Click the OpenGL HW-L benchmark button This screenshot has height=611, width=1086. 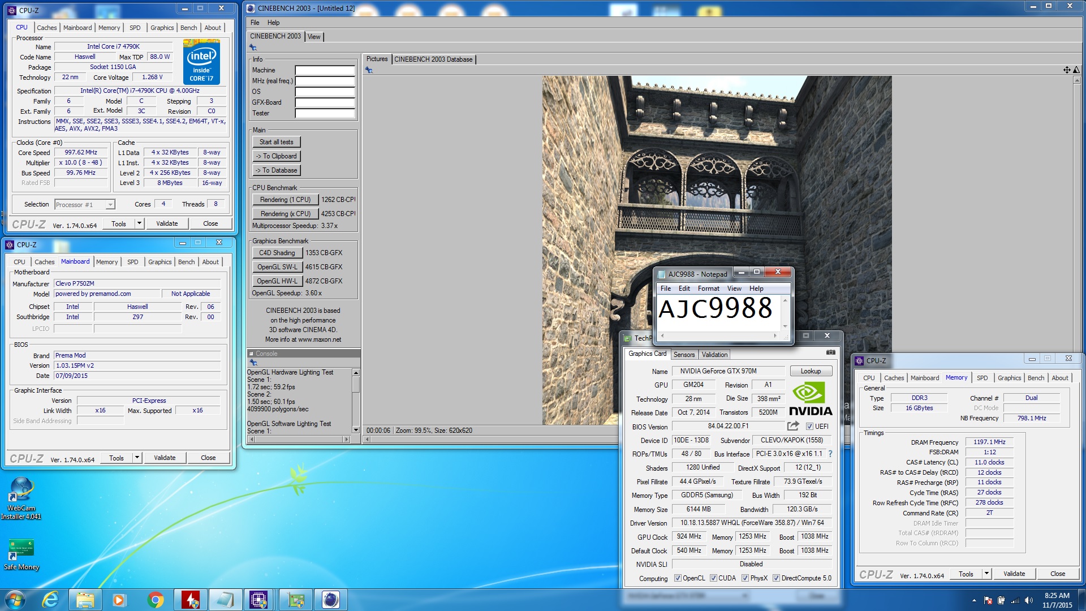click(x=277, y=281)
